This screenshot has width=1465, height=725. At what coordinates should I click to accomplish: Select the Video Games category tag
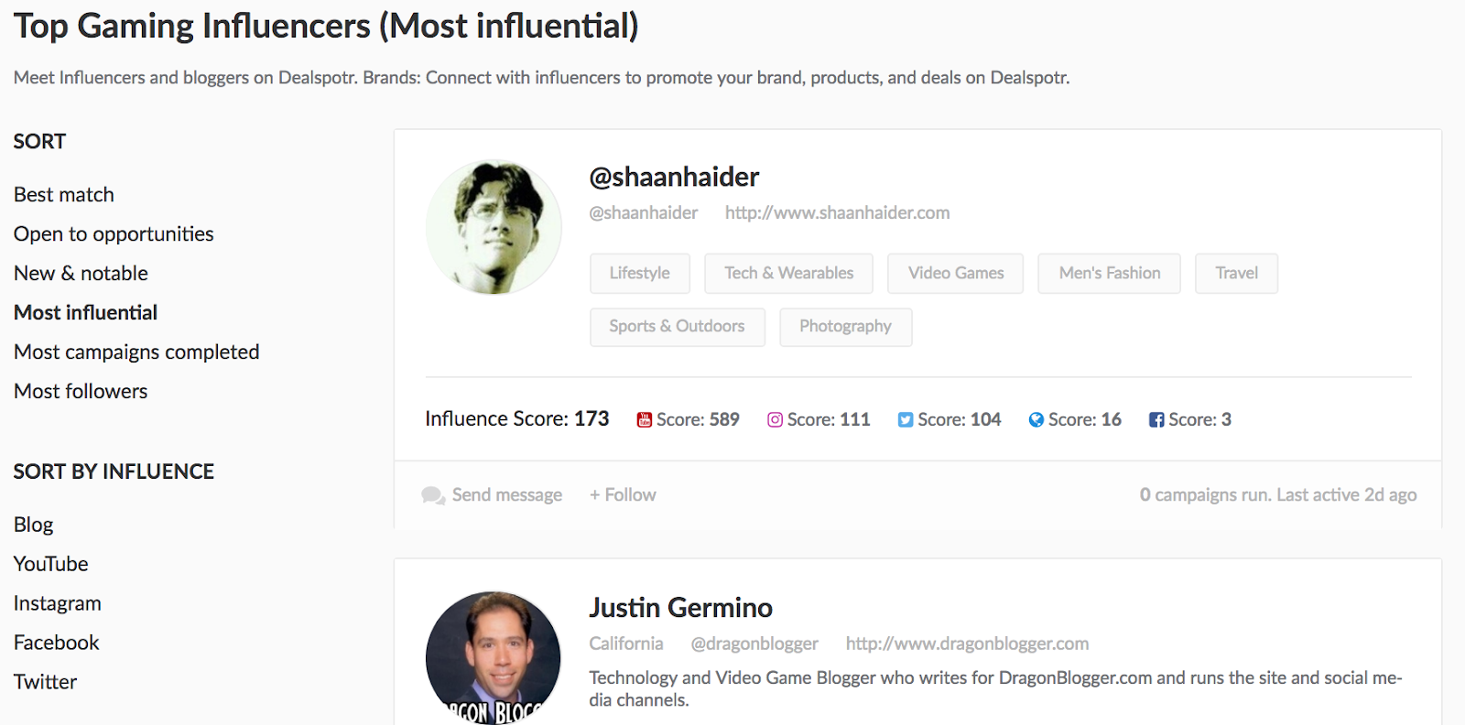pyautogui.click(x=956, y=274)
